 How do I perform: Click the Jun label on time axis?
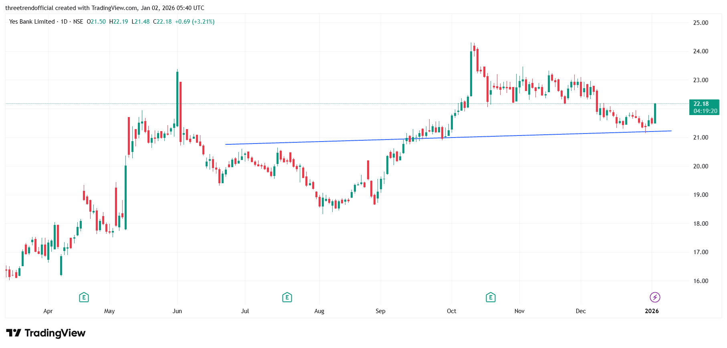pyautogui.click(x=177, y=311)
